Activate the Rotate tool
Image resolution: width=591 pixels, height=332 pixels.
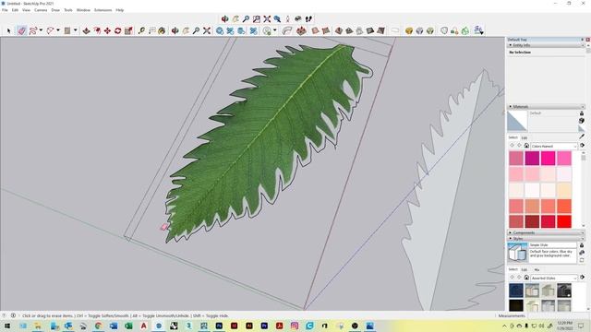click(118, 30)
